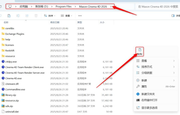180x115 pixels.
Task: Select the Cinema 4D.exe icon
Action: click(x=3, y=78)
